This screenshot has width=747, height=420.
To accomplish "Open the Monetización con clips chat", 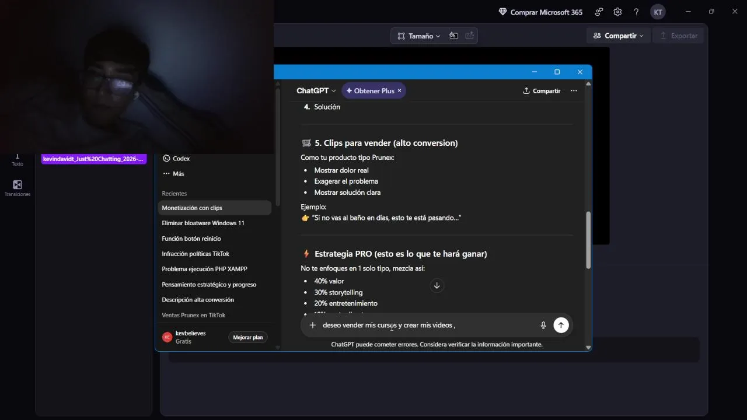I will 215,208.
